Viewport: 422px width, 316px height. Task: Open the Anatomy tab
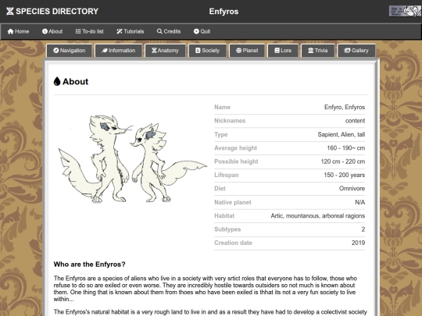(x=165, y=51)
